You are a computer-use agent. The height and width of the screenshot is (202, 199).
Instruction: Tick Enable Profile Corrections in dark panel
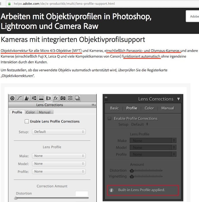(109, 119)
